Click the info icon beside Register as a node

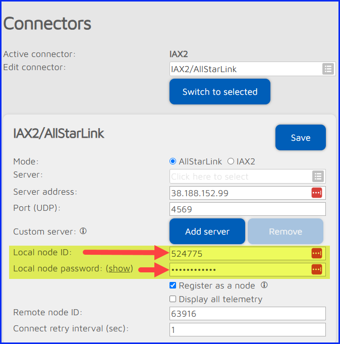264,285
